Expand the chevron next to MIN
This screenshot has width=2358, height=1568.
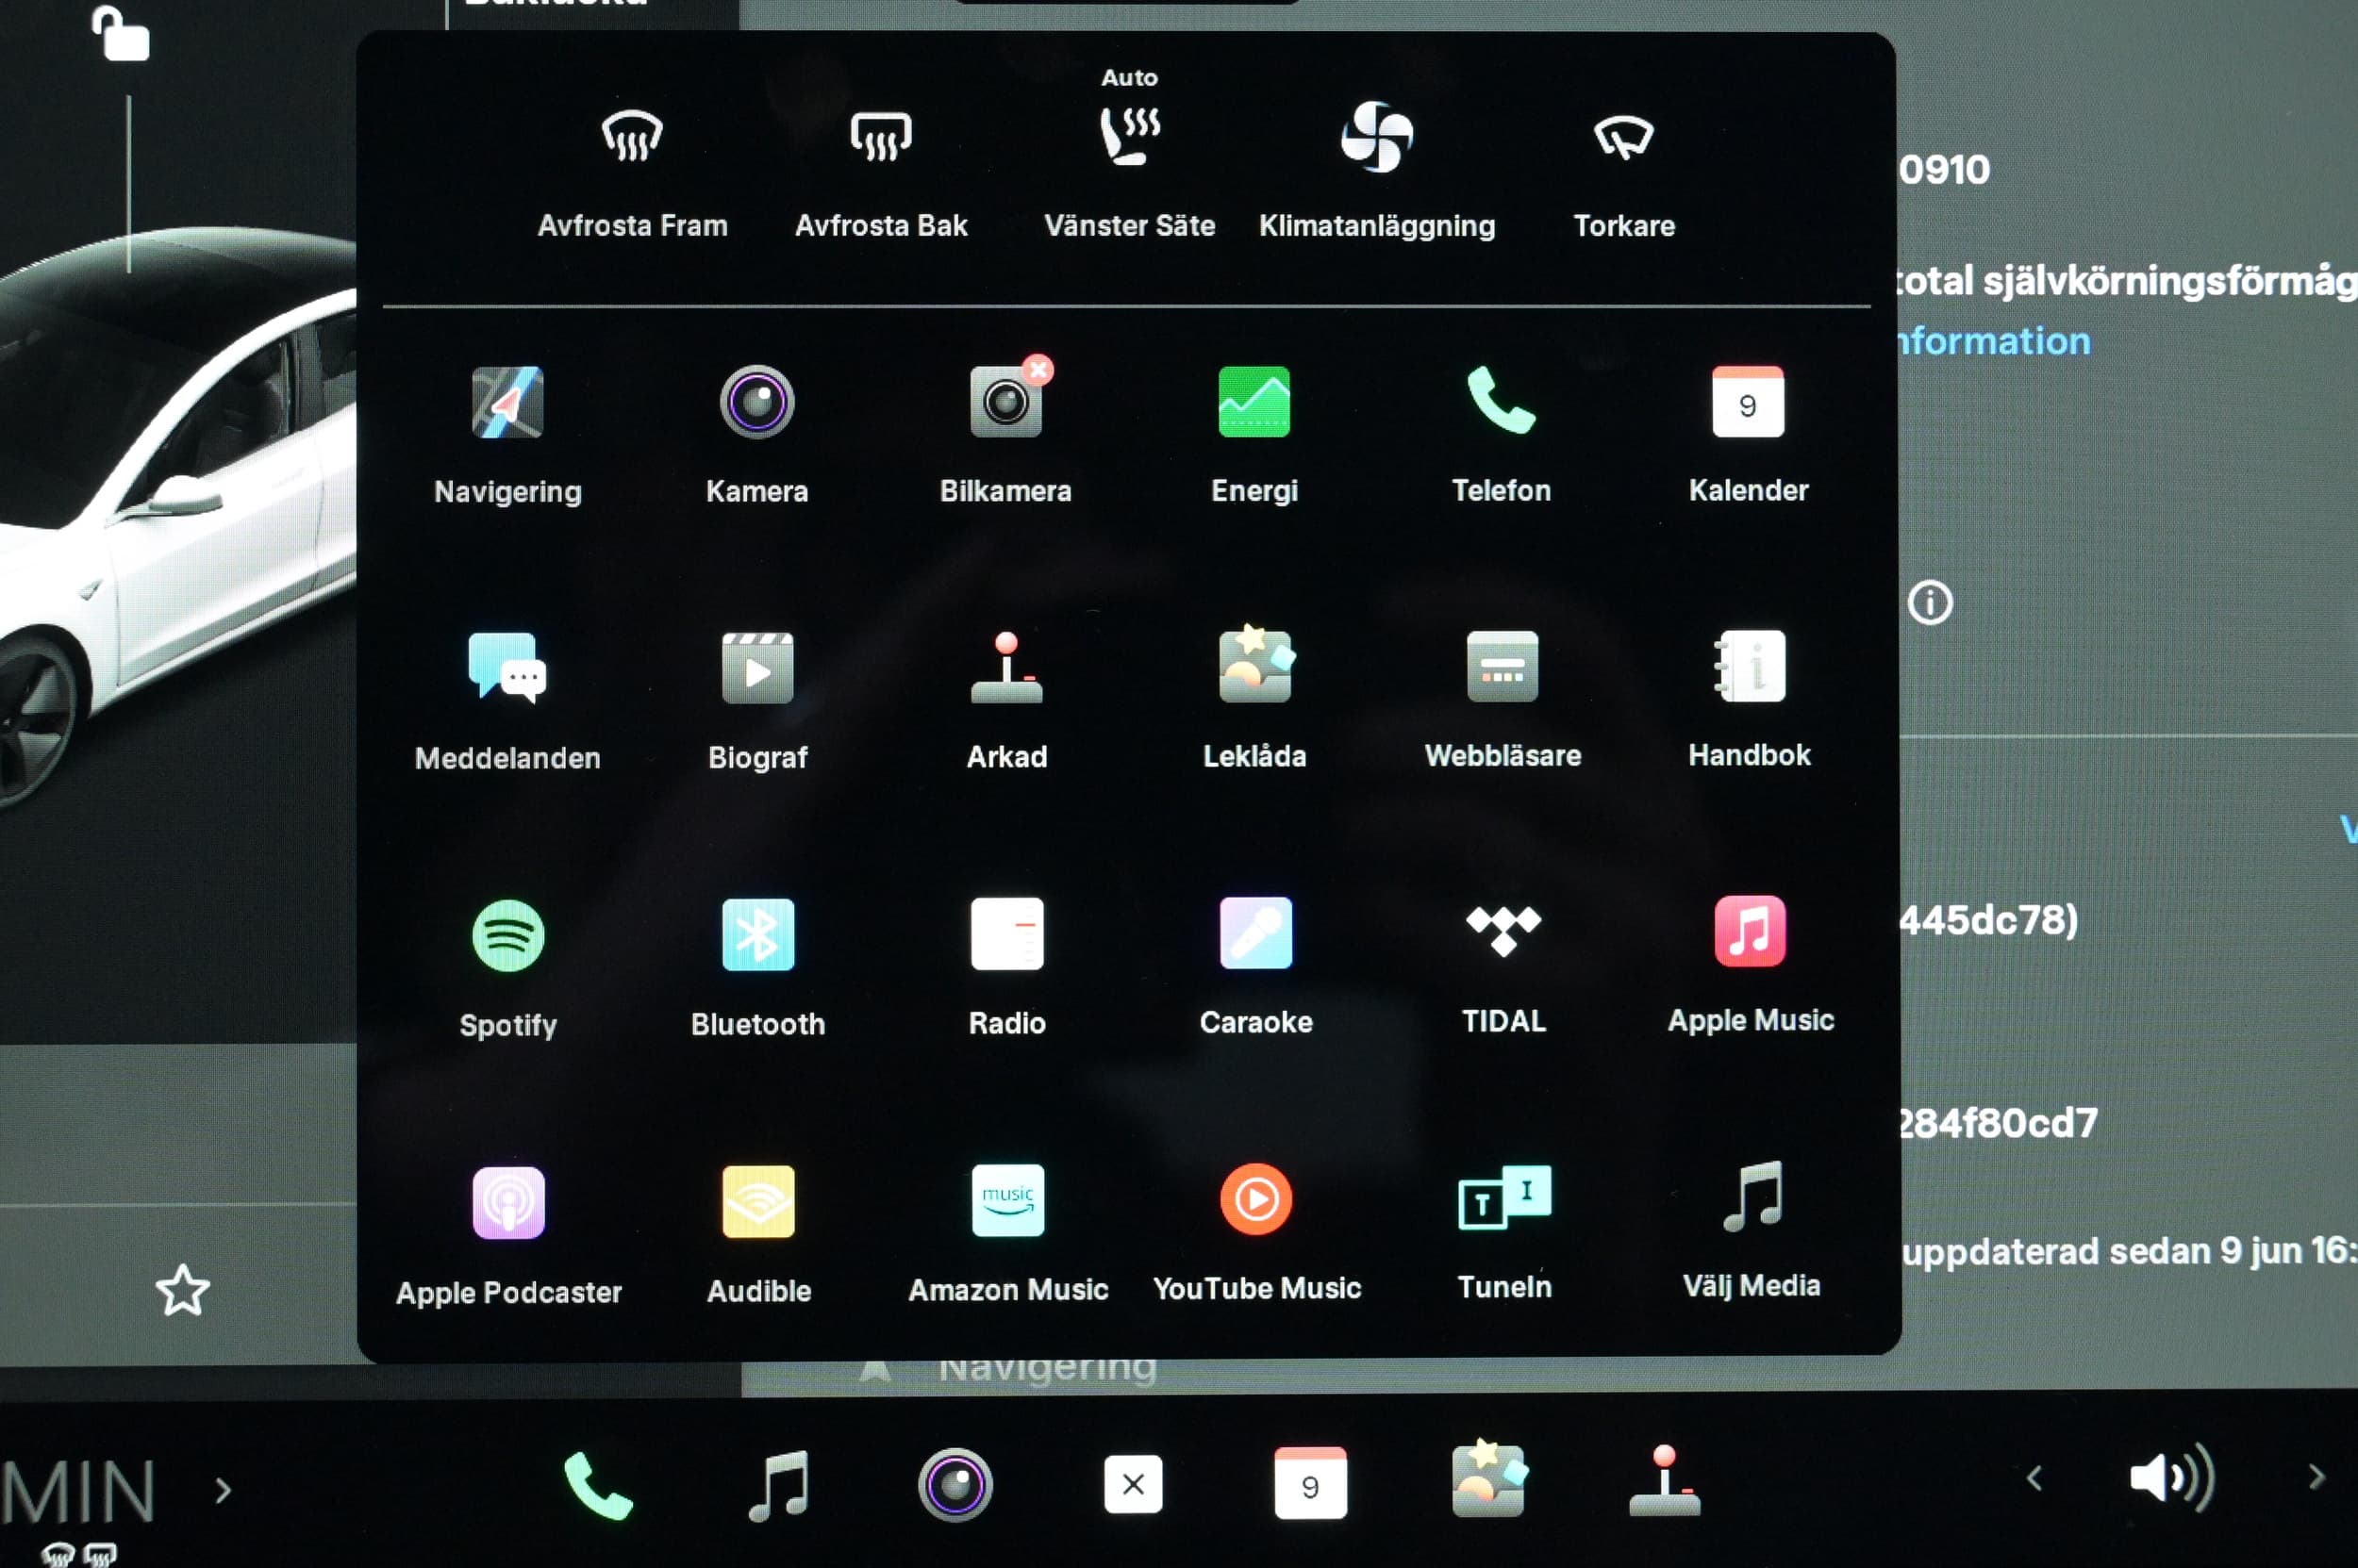[x=224, y=1491]
